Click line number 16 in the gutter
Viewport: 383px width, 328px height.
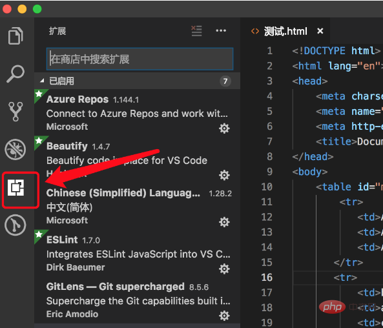[x=267, y=278]
